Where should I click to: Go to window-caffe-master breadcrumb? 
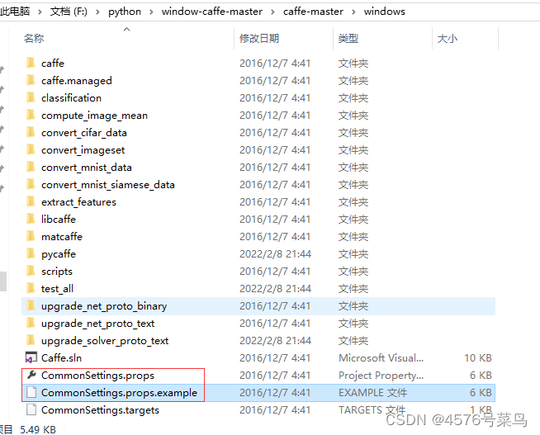[x=212, y=12]
